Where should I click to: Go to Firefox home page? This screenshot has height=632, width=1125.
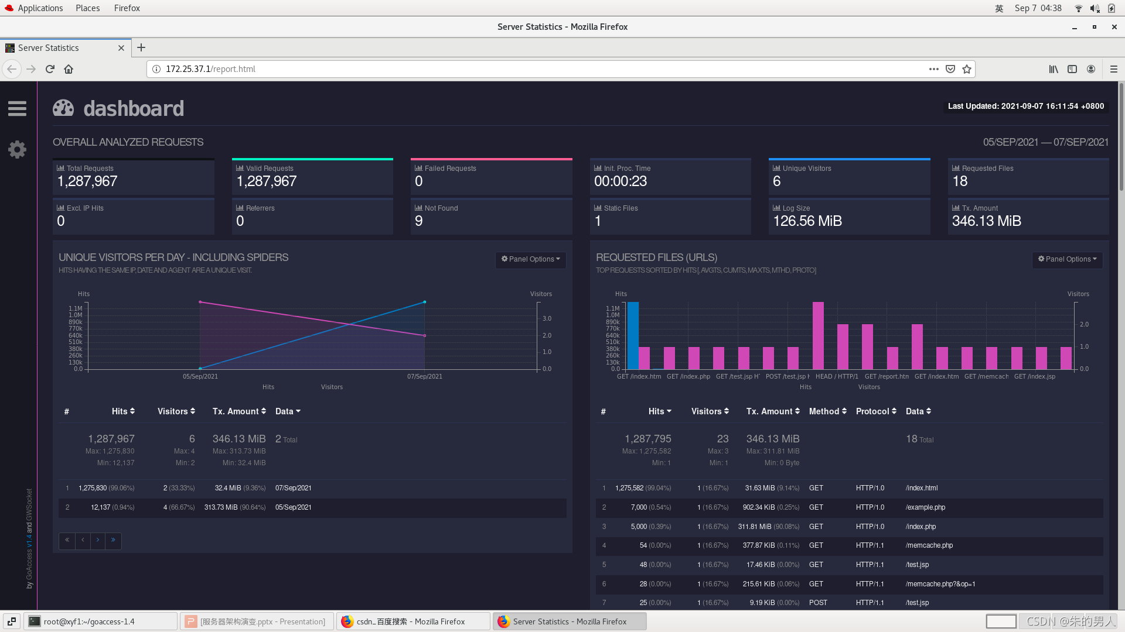[x=69, y=69]
